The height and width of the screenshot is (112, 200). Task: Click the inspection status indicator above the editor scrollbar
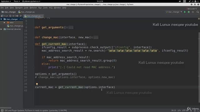coord(199,19)
